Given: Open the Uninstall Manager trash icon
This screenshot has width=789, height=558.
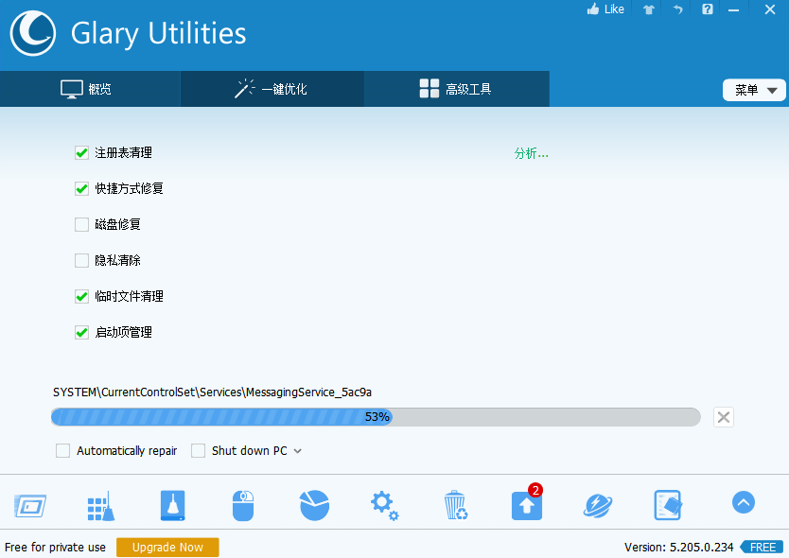Looking at the screenshot, I should [455, 504].
